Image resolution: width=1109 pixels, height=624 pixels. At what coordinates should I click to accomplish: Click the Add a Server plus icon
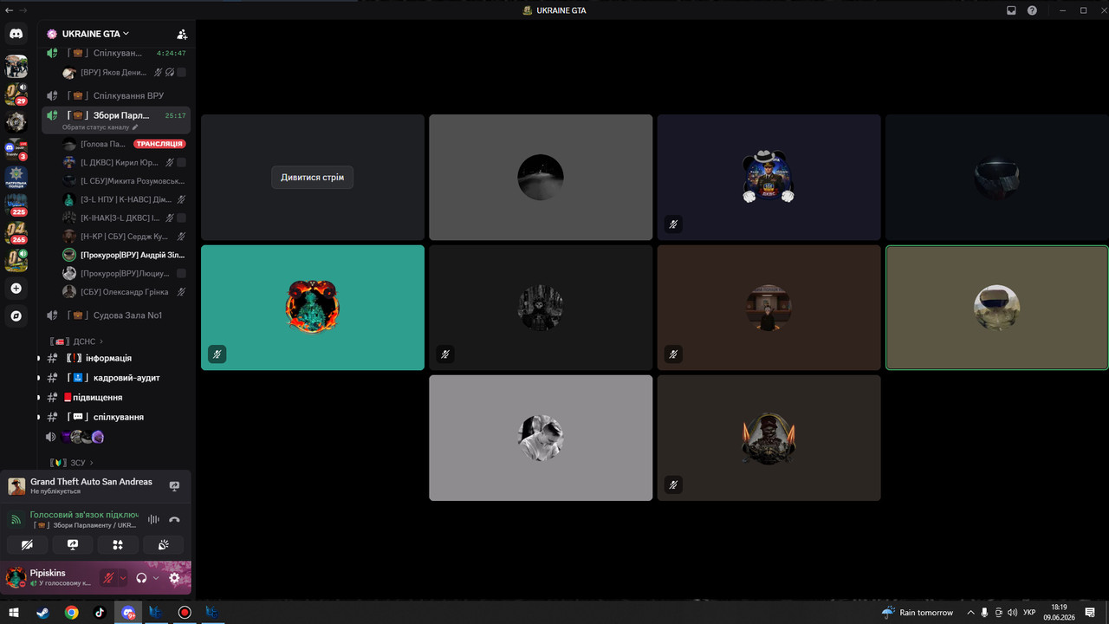[16, 288]
